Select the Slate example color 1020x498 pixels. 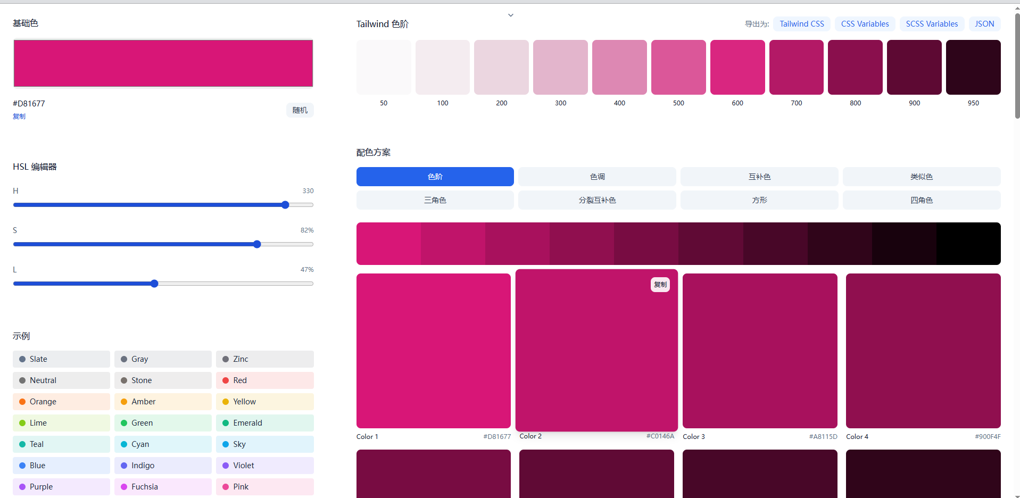pos(61,359)
